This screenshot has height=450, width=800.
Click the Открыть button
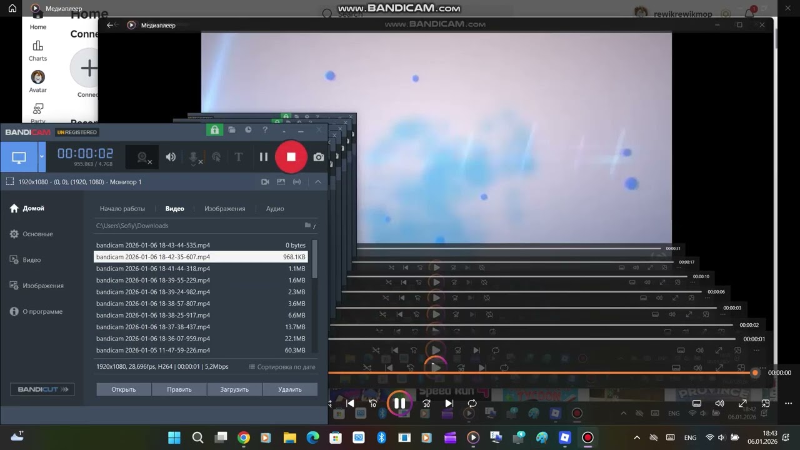[124, 389]
